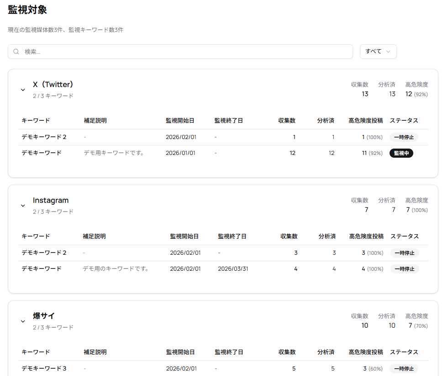448x376 pixels.
Task: Open the すべて filter dropdown
Action: click(378, 52)
